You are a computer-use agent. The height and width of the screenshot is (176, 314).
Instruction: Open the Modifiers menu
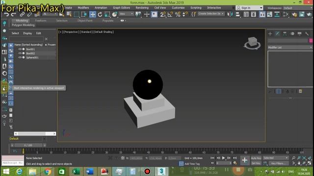pos(83,8)
